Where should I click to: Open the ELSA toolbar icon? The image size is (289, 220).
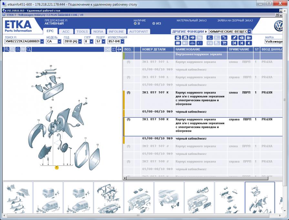coord(210,38)
